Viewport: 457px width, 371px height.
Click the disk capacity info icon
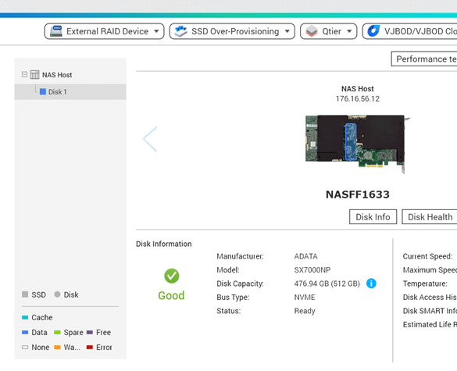pyautogui.click(x=371, y=284)
